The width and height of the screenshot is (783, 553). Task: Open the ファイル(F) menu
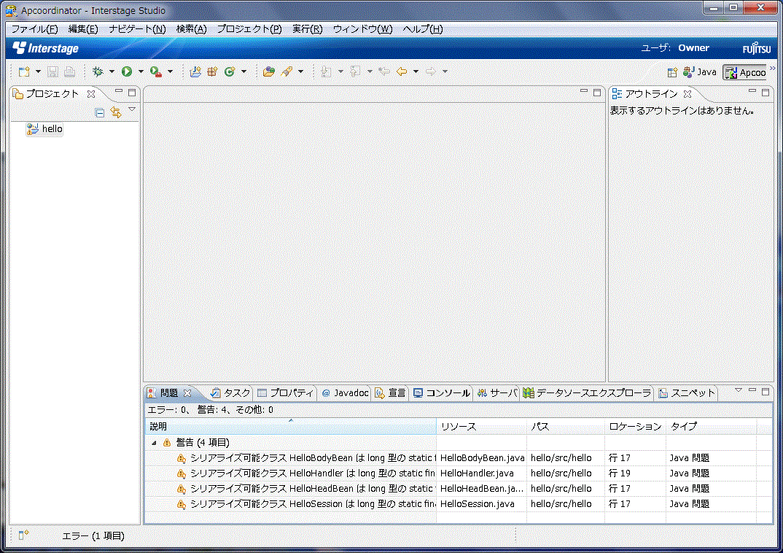[34, 29]
